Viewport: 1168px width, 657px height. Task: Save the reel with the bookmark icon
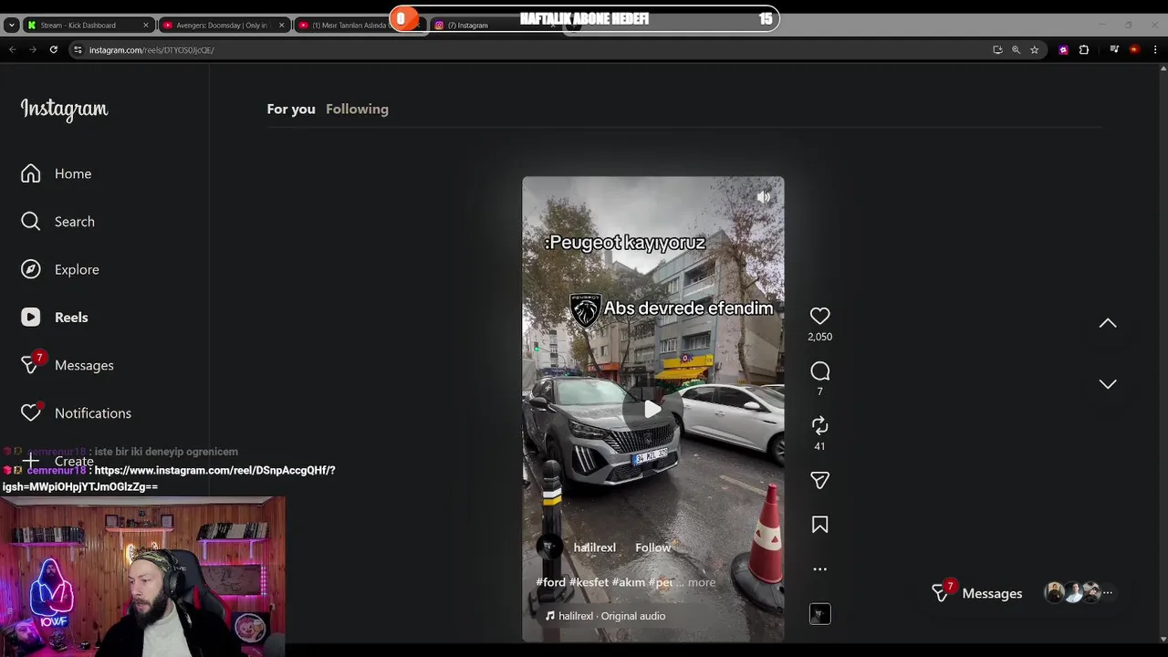point(819,525)
